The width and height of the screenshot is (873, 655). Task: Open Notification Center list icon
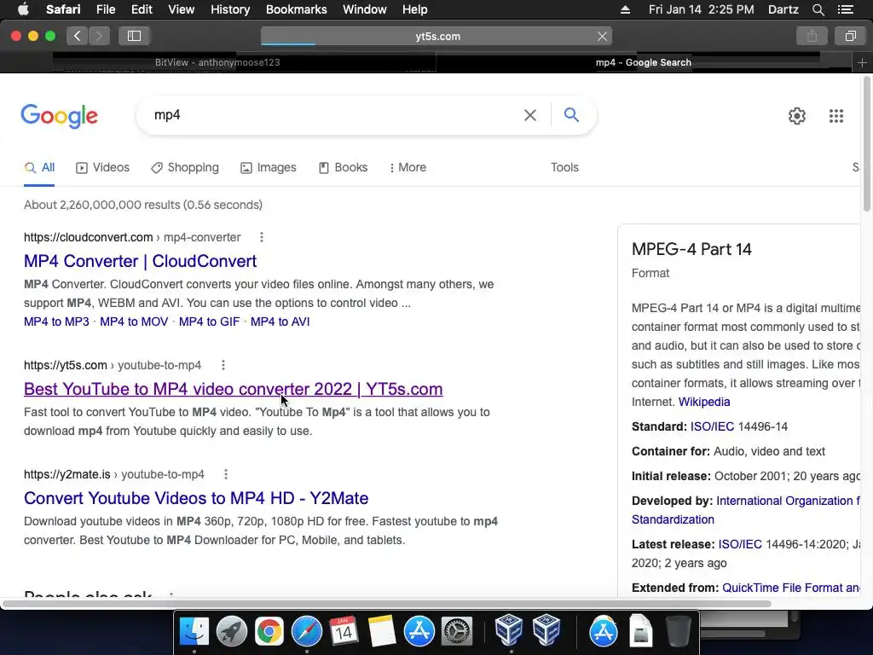click(845, 9)
